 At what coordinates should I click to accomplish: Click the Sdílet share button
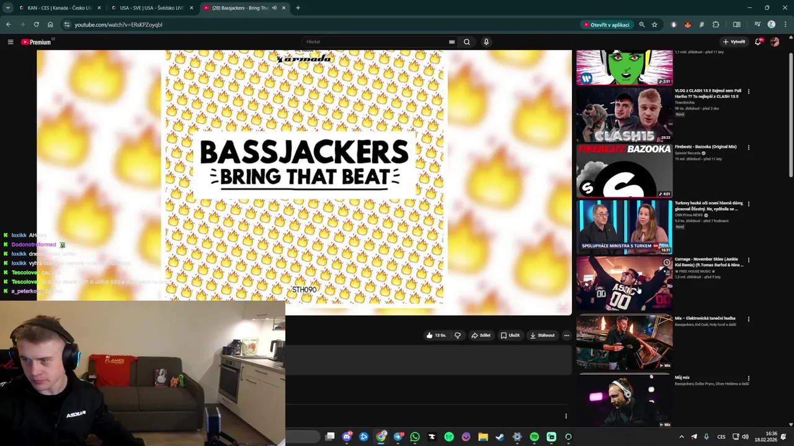pos(481,335)
